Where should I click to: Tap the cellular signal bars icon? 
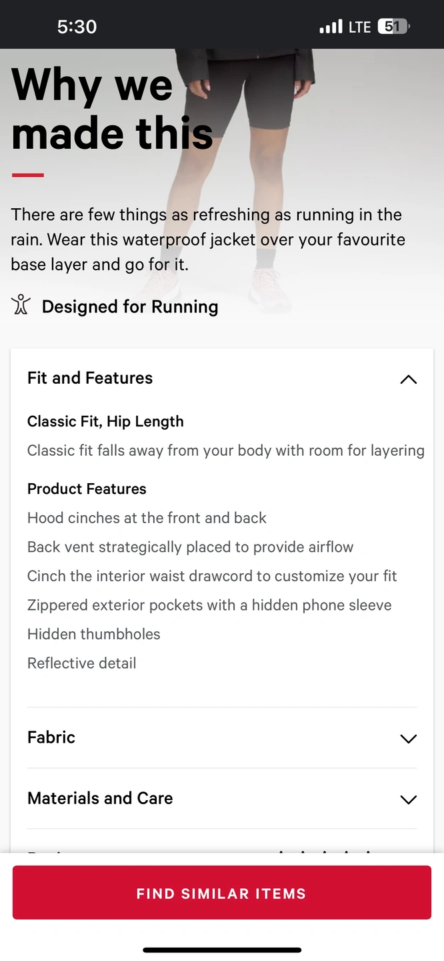point(331,27)
